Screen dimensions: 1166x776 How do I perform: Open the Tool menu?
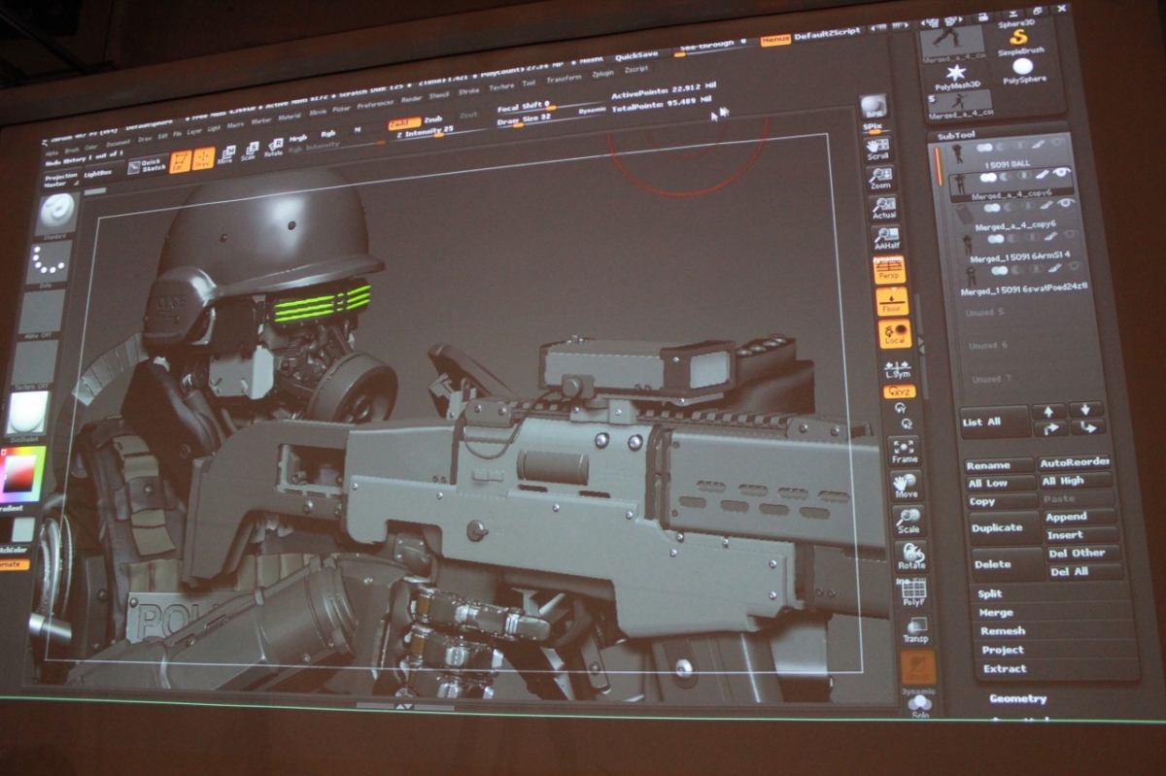tap(529, 83)
